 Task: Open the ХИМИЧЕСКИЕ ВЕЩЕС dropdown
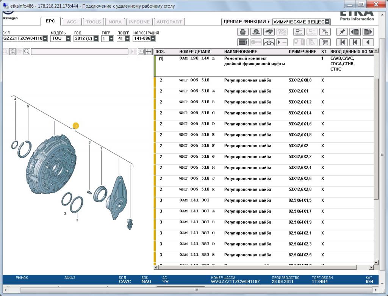coord(327,22)
